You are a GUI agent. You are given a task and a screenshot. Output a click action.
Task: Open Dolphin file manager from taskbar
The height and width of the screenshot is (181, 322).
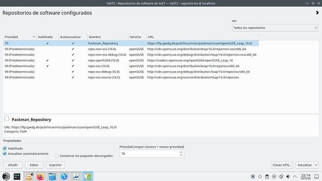[x=52, y=176]
